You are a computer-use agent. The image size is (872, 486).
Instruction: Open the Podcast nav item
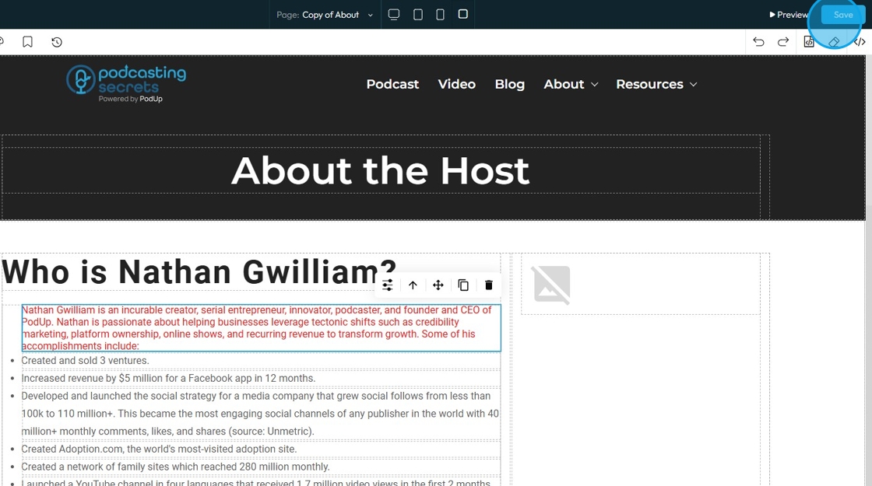click(392, 84)
